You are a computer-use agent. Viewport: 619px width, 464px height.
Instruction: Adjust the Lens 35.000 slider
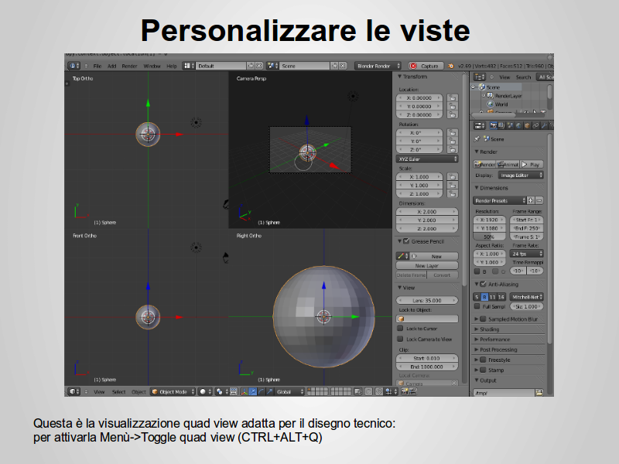[x=427, y=299]
